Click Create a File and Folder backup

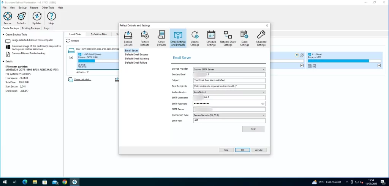coord(28,53)
